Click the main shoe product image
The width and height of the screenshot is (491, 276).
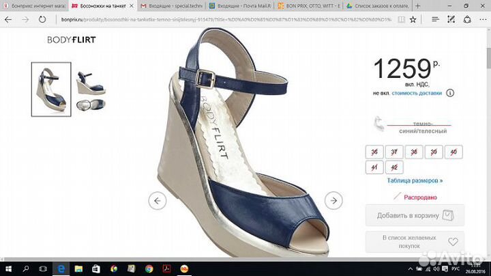(243, 143)
